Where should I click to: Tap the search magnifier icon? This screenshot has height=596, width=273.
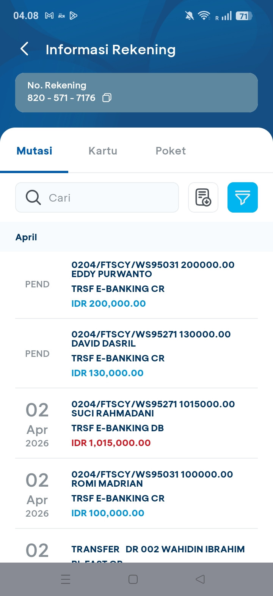click(33, 197)
